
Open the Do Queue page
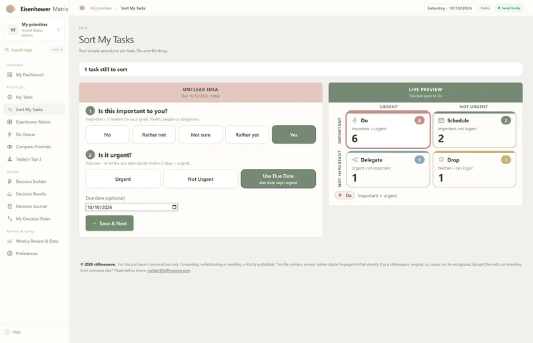tap(35, 134)
